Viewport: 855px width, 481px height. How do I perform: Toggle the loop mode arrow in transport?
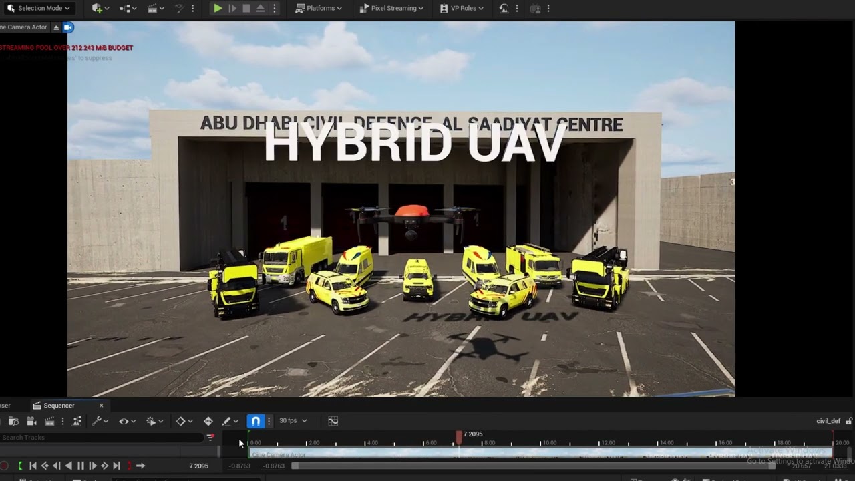tap(140, 466)
